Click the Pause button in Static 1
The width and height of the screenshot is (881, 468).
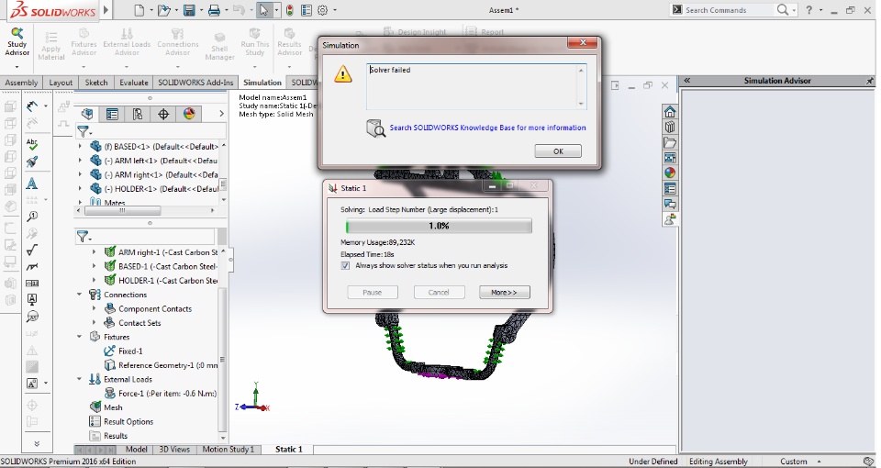pos(372,292)
